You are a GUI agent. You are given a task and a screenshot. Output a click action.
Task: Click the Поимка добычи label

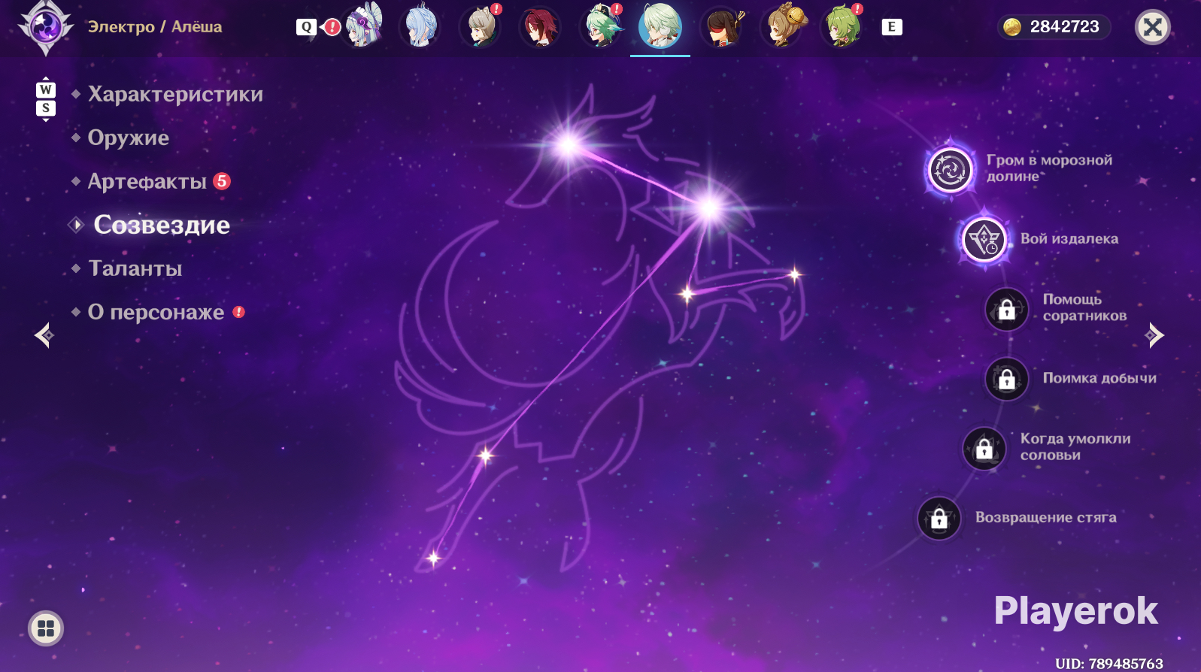pyautogui.click(x=1099, y=378)
